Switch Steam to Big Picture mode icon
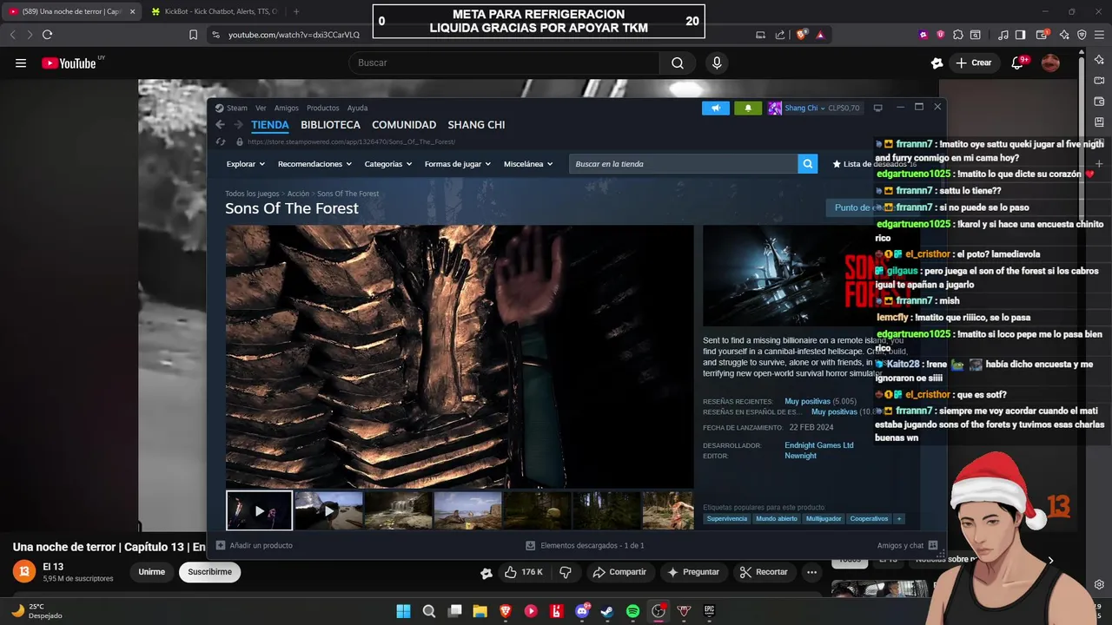 point(877,108)
